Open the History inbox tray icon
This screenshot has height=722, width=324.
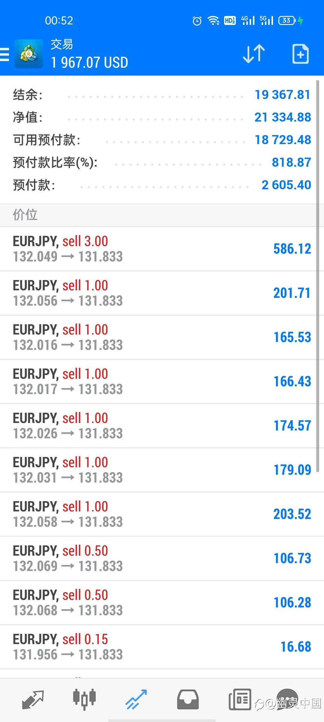(188, 699)
